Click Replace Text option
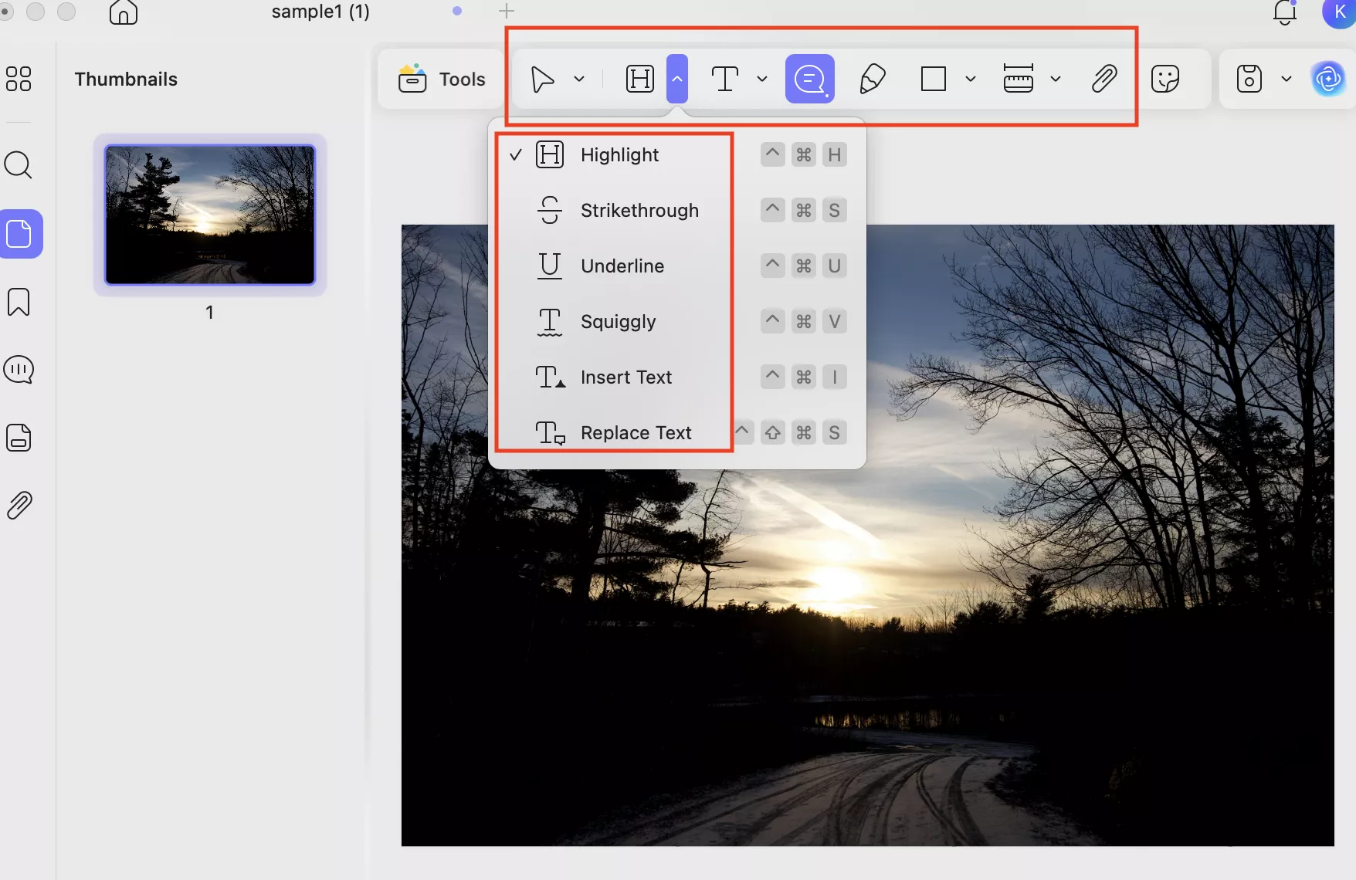 click(636, 432)
